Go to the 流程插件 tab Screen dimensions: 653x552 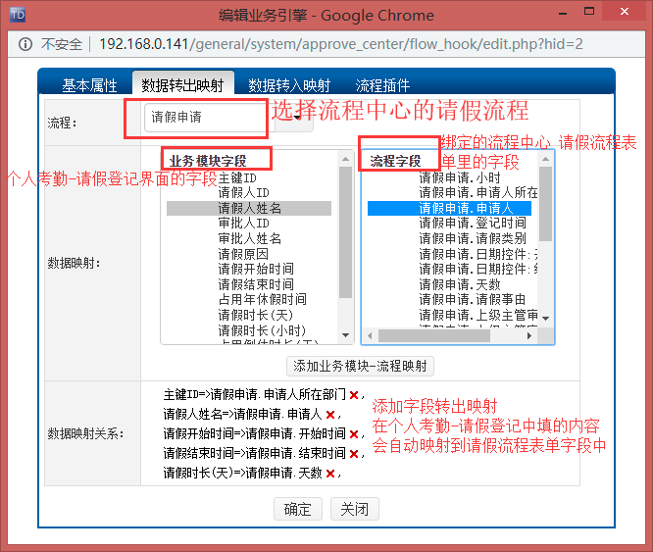point(382,85)
